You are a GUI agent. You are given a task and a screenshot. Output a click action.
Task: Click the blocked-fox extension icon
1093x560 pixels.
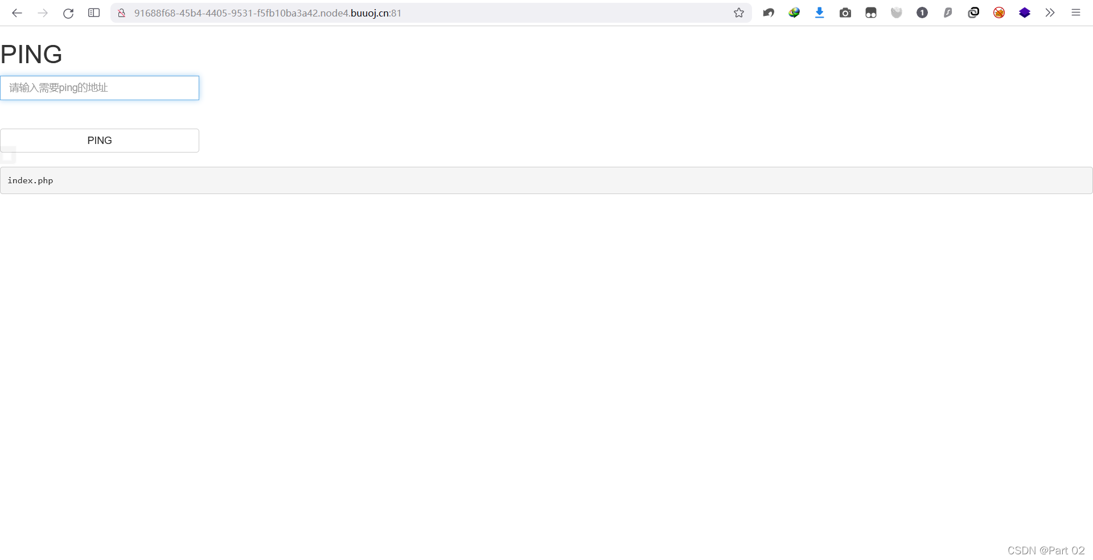pyautogui.click(x=999, y=13)
